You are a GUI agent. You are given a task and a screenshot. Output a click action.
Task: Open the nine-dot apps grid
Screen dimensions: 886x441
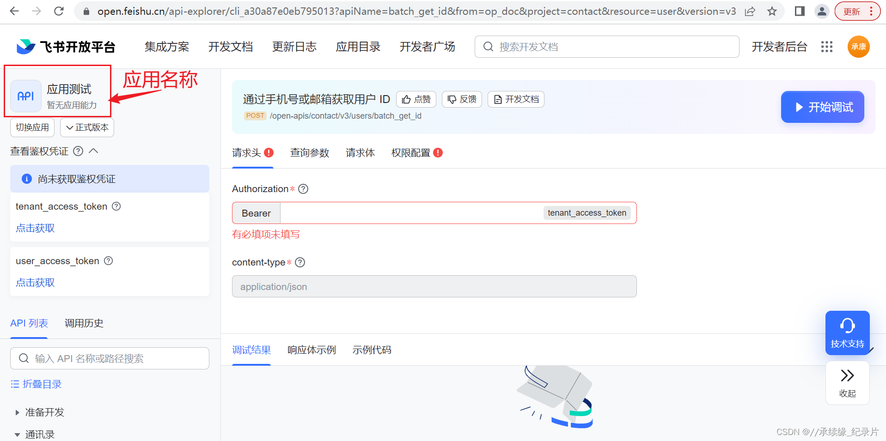[x=827, y=47]
